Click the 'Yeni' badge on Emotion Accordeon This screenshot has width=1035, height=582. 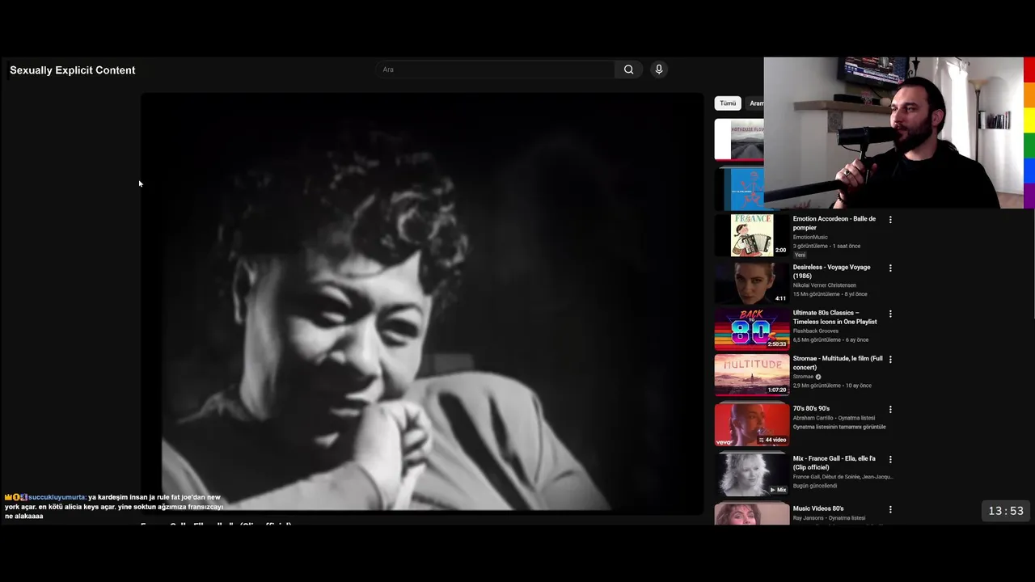(x=800, y=255)
